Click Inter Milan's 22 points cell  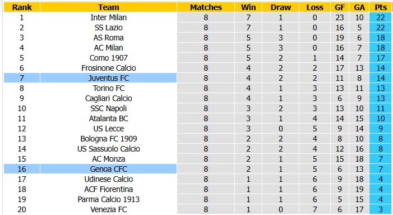pyautogui.click(x=381, y=17)
